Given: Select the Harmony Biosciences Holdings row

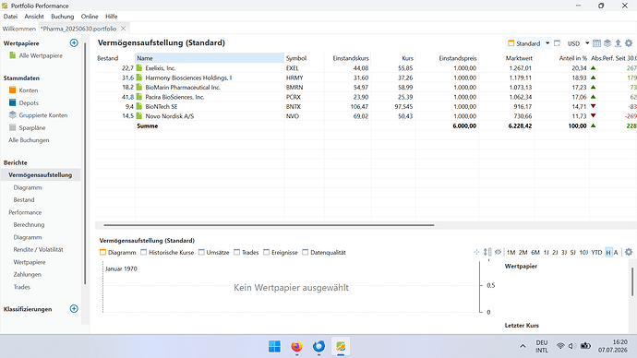Looking at the screenshot, I should coord(366,78).
